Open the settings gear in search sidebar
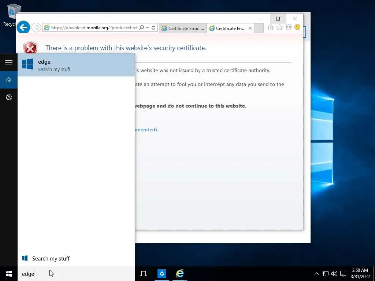 pos(9,97)
